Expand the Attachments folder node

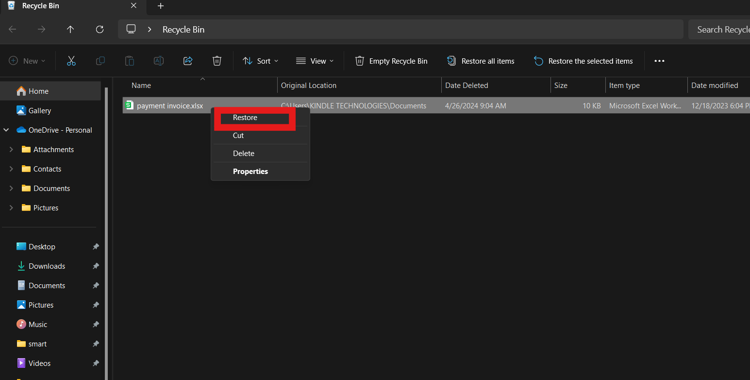(11, 150)
